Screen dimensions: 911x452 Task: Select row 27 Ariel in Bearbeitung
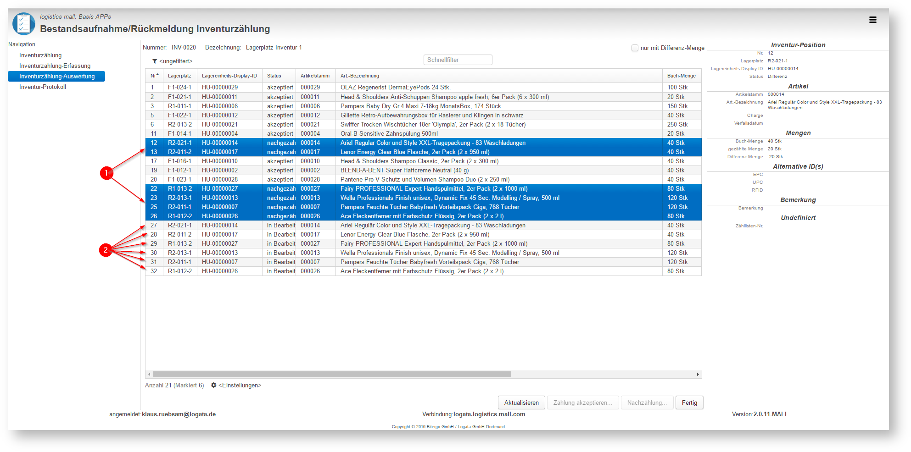pyautogui.click(x=423, y=225)
